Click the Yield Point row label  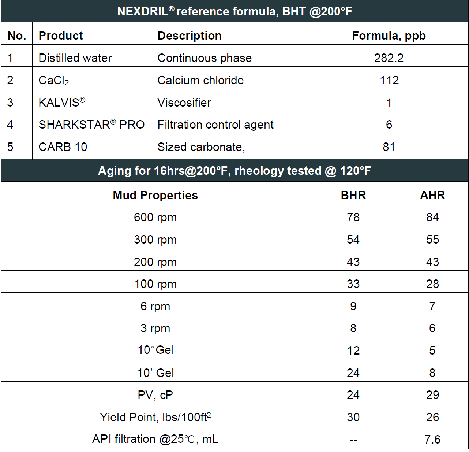pos(155,417)
